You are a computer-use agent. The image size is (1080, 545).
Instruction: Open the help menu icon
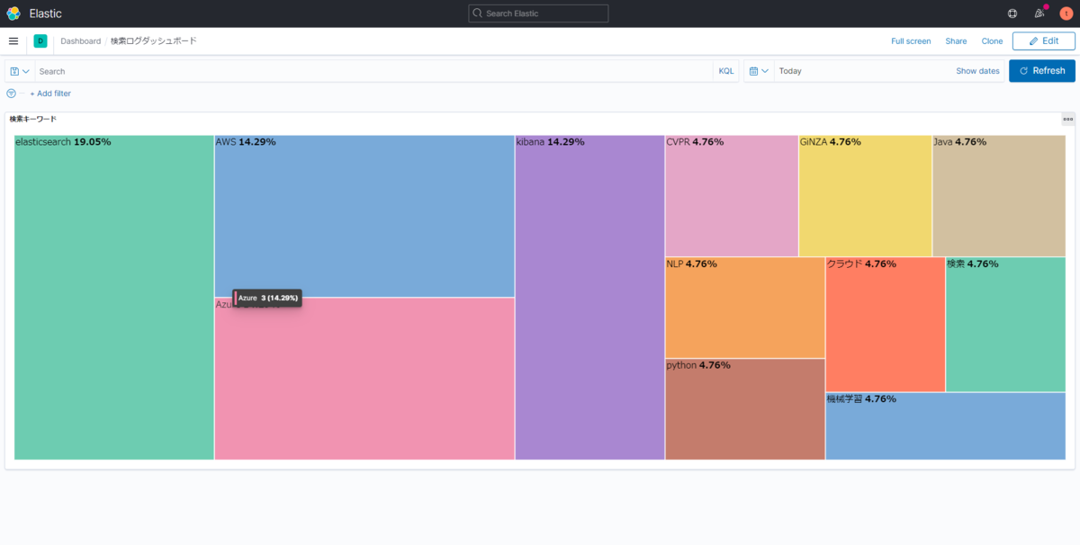pyautogui.click(x=1012, y=13)
